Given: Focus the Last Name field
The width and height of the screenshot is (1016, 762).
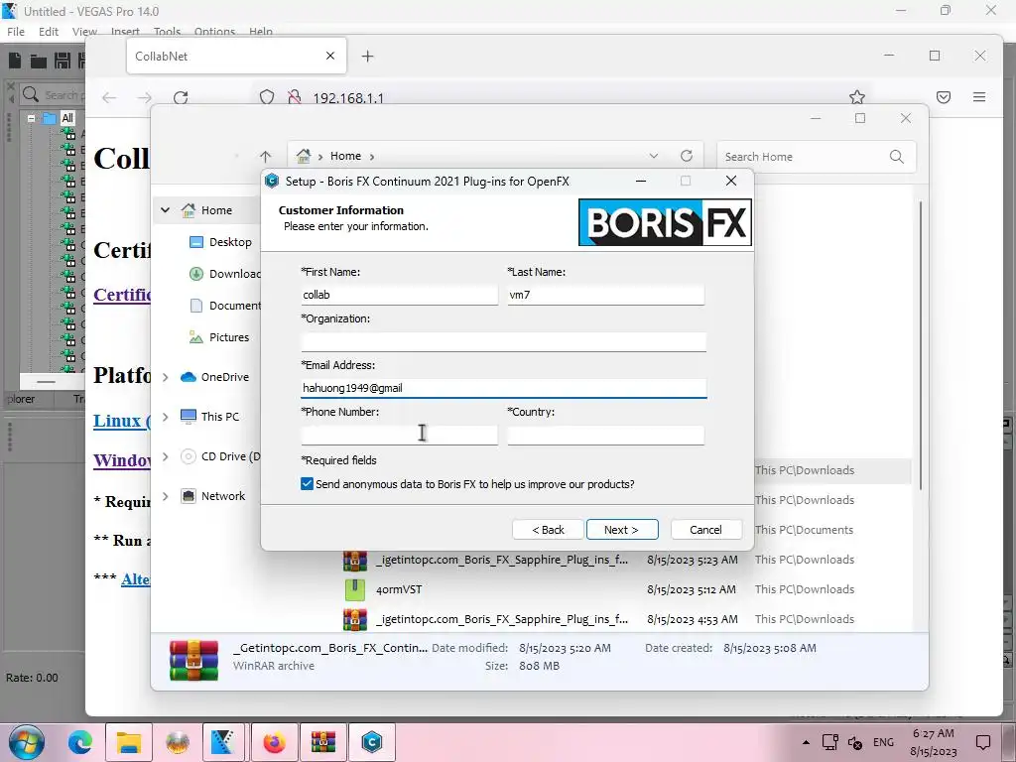Looking at the screenshot, I should point(606,295).
